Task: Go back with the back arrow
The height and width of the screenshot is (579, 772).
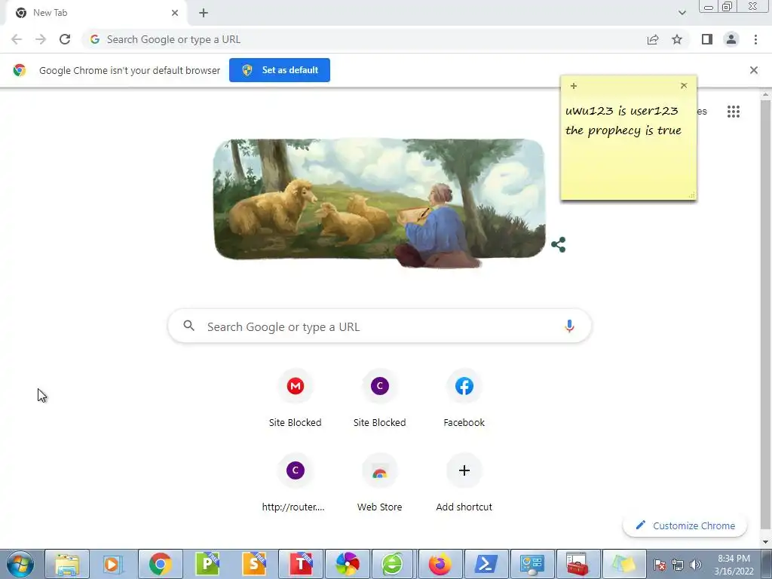Action: point(17,39)
